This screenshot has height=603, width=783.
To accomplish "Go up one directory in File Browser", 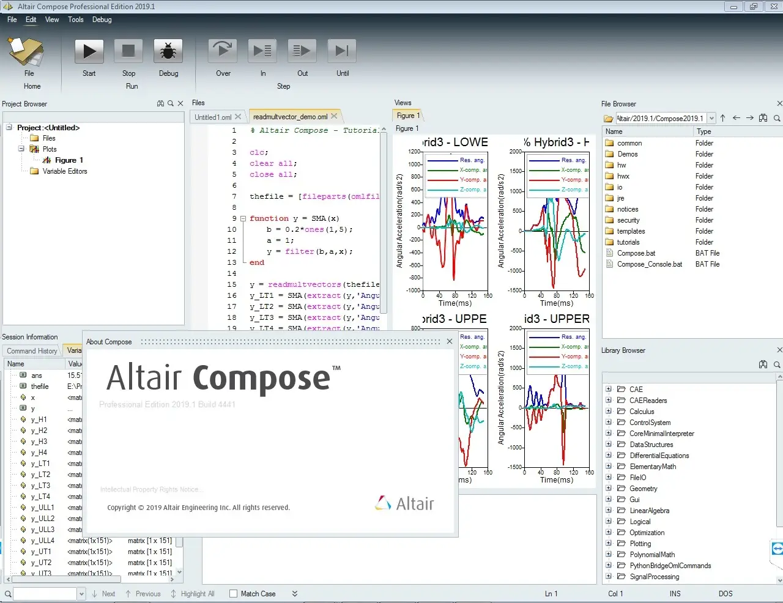I will click(722, 118).
